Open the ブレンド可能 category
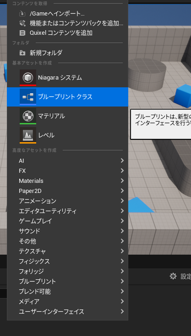This screenshot has width=191, height=336. click(67, 292)
